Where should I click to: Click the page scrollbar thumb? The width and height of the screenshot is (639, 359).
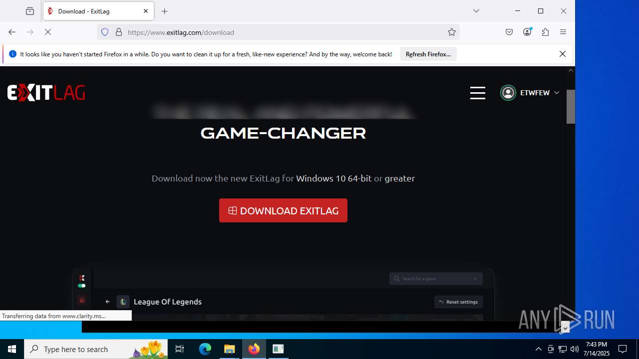(x=571, y=106)
